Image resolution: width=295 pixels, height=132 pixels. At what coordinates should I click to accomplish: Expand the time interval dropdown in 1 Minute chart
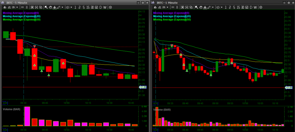tap(222, 7)
